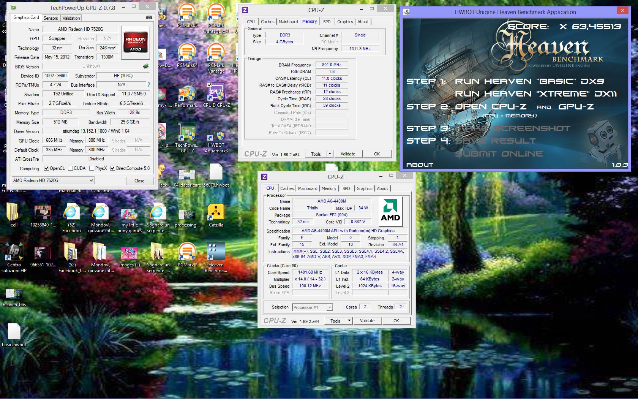Image resolution: width=638 pixels, height=399 pixels.
Task: Open the Mainboard tab in CPU-Z Memory window
Action: click(288, 22)
